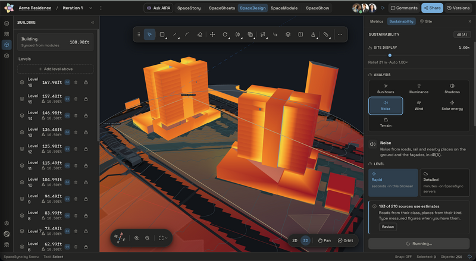476x261 pixels.
Task: Open the fit view dropdown
Action: (x=163, y=238)
